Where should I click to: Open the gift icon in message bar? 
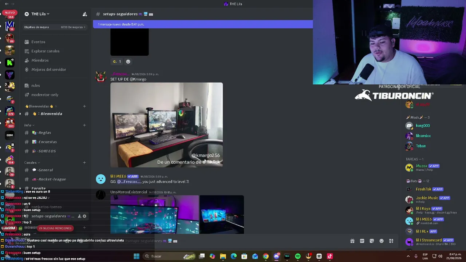pos(352,241)
